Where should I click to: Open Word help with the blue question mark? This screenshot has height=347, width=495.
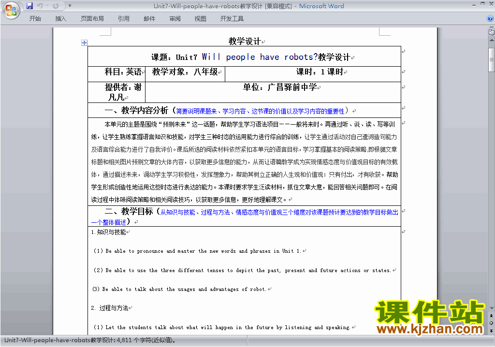point(490,19)
